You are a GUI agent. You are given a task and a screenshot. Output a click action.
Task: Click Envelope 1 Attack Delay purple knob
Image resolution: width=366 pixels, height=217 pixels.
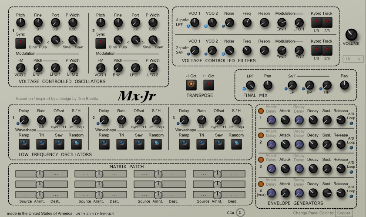[x=271, y=120]
